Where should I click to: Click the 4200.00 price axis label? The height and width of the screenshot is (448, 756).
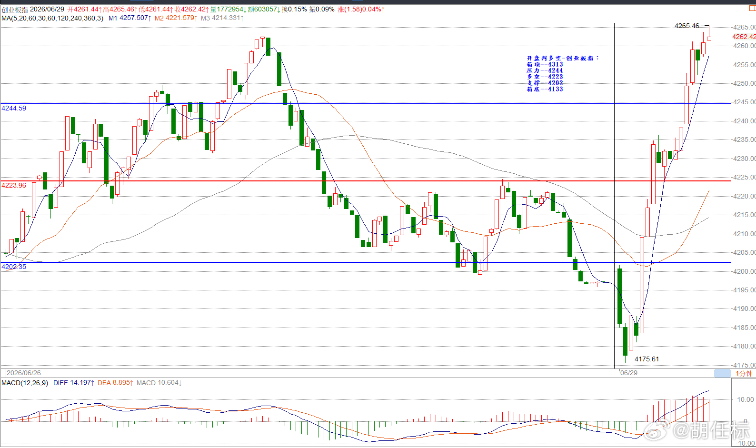[x=744, y=271]
